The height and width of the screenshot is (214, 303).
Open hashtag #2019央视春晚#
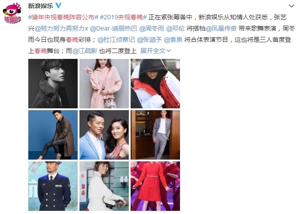pyautogui.click(x=123, y=17)
